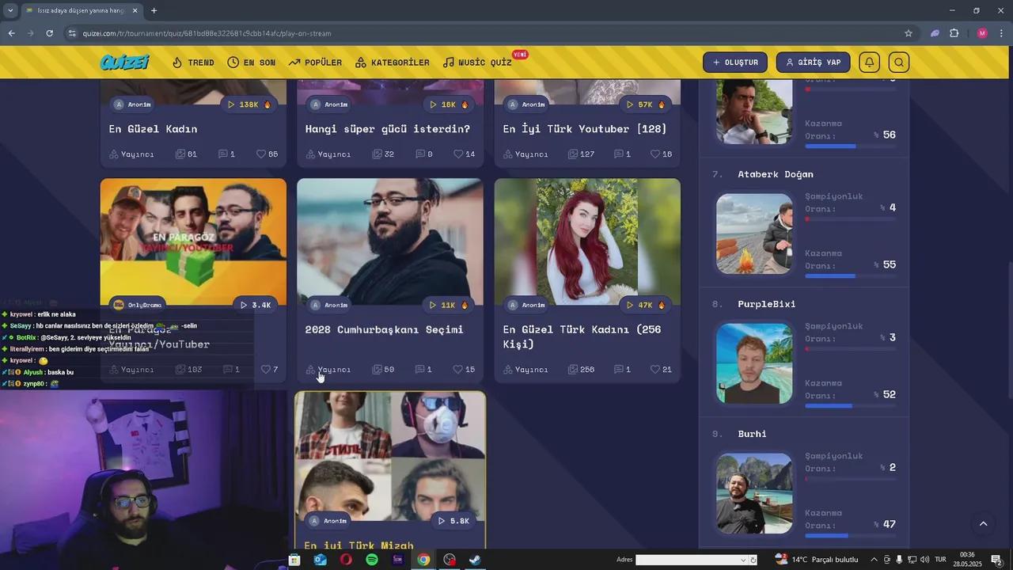Open a new browser tab

(x=154, y=11)
